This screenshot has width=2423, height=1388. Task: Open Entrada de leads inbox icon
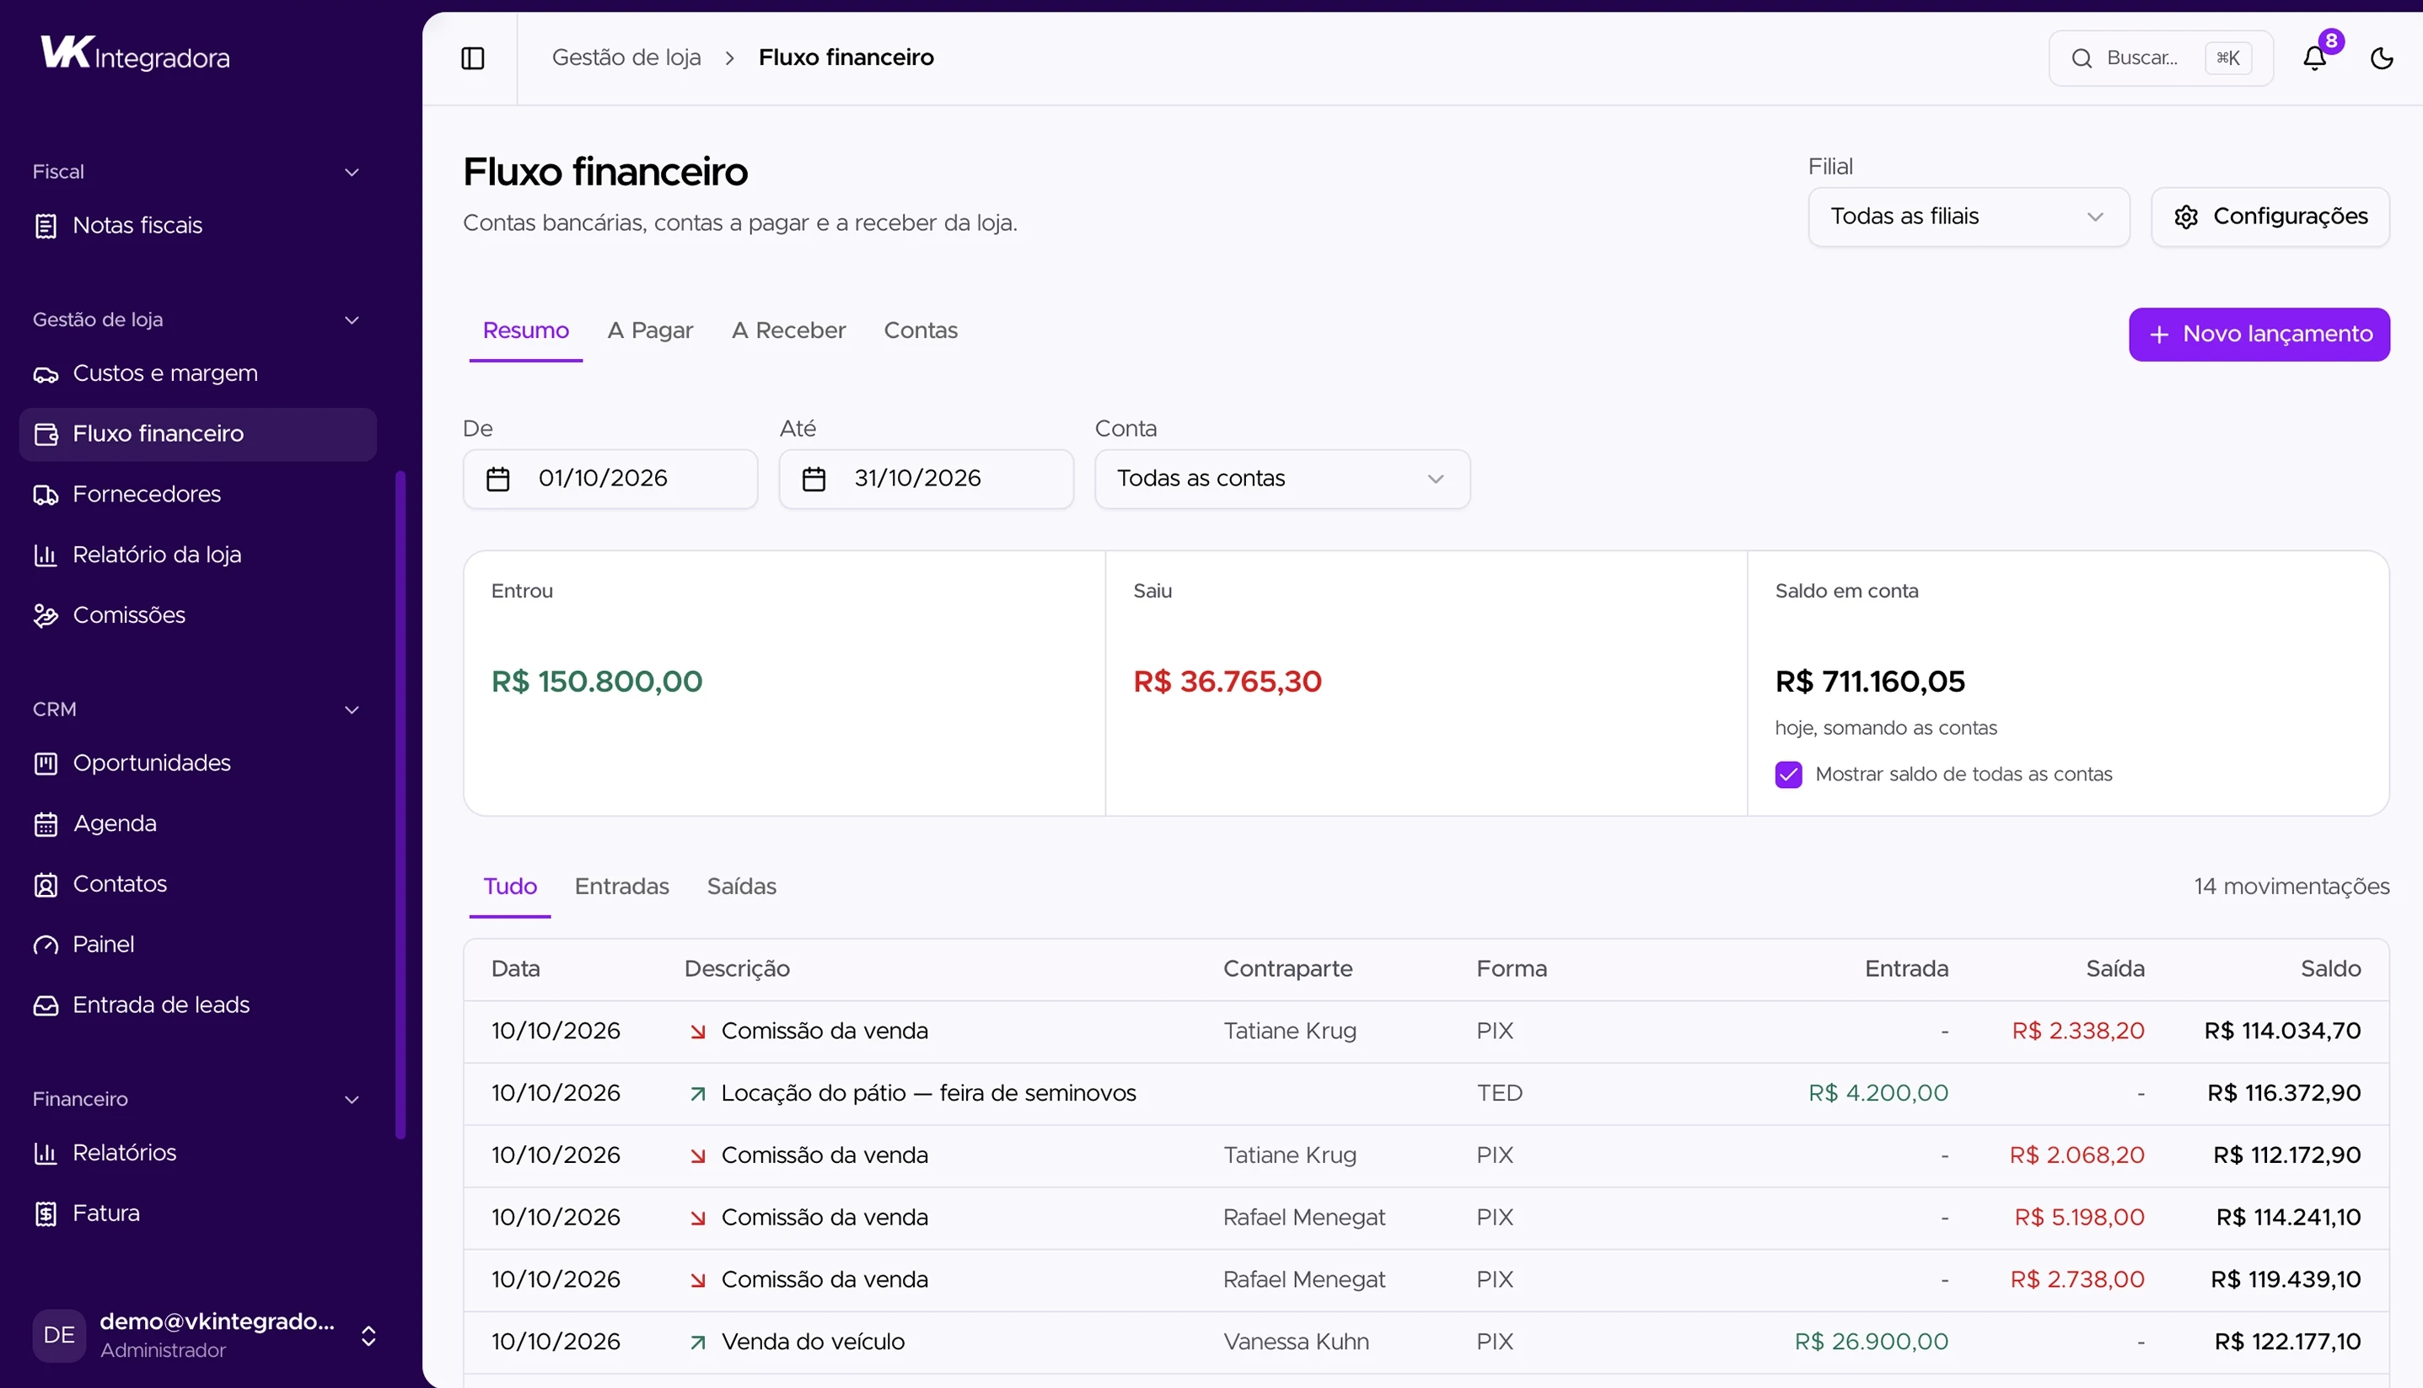point(46,1005)
